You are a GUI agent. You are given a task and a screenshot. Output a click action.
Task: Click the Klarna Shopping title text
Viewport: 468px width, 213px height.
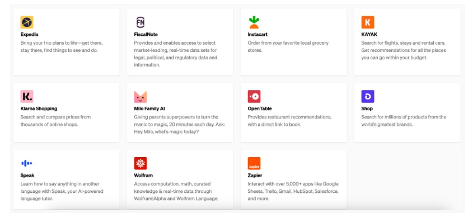(x=39, y=108)
